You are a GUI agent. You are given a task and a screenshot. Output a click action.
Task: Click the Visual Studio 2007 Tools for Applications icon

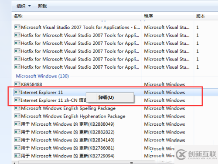click(17, 27)
